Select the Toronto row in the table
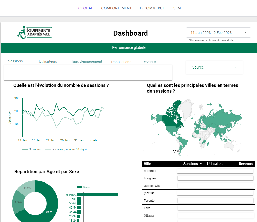The height and width of the screenshot is (222, 257). [149, 201]
